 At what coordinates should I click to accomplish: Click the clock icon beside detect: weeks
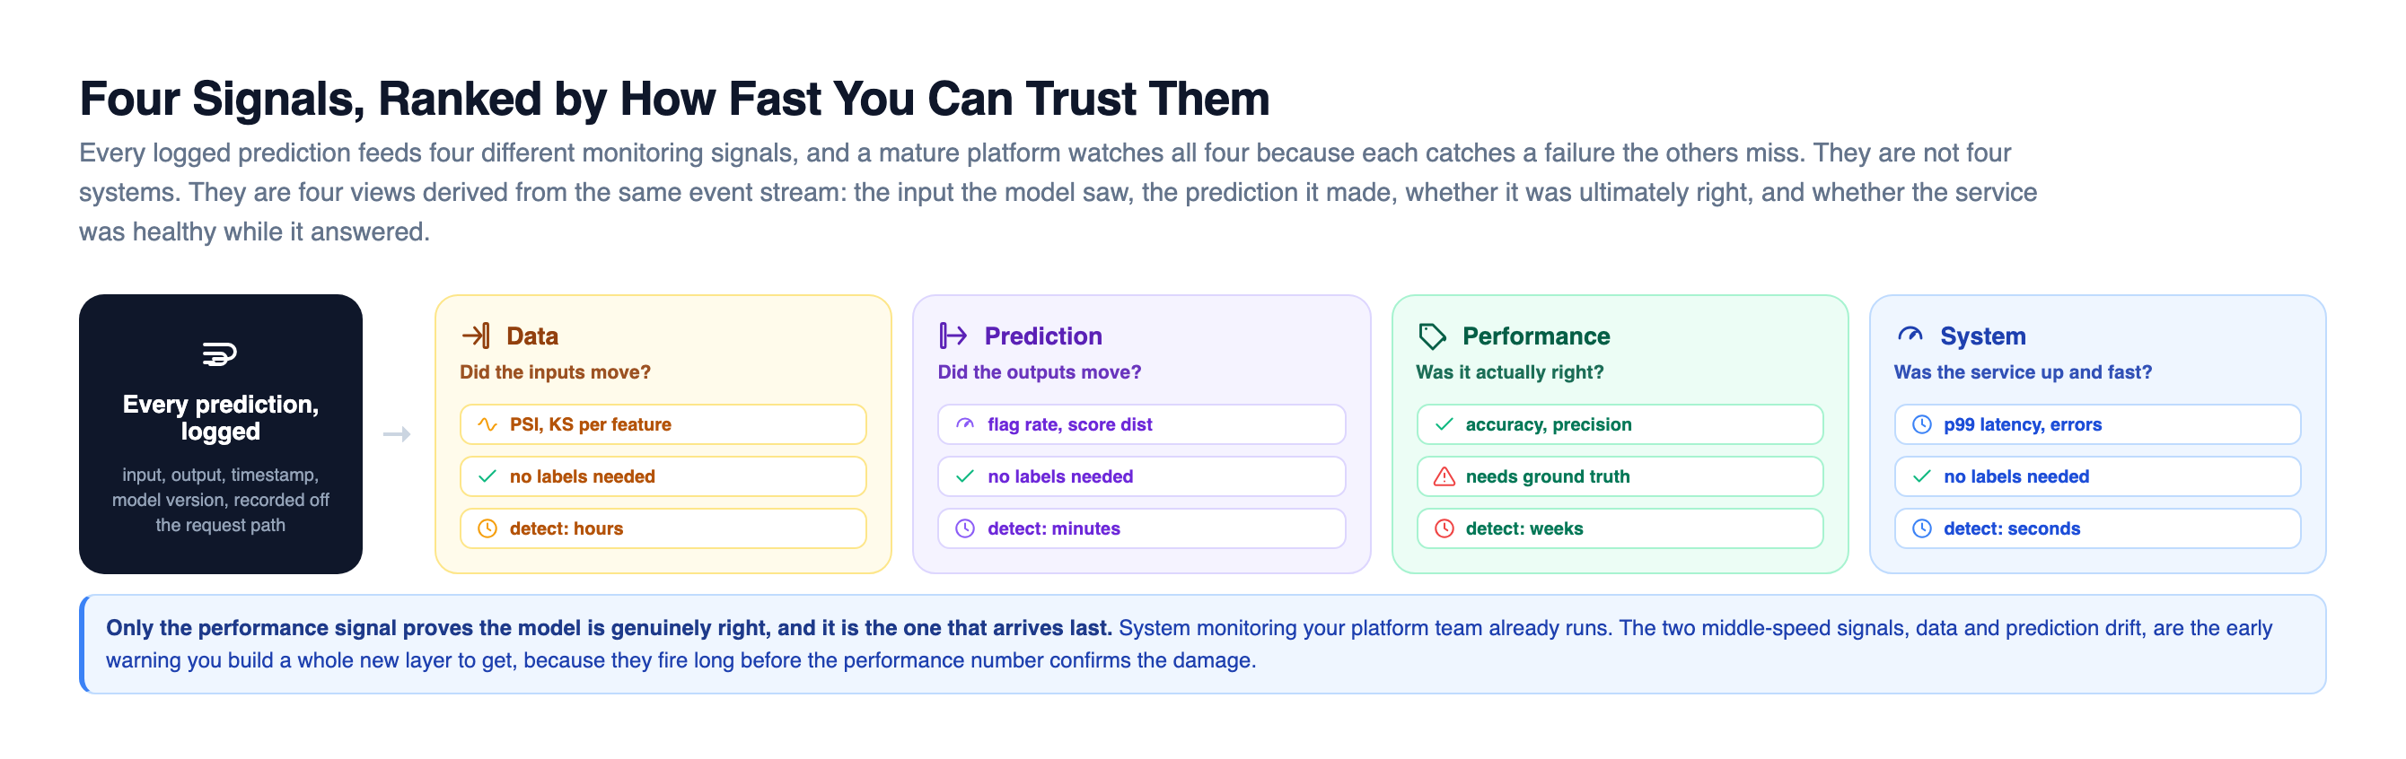(1444, 528)
